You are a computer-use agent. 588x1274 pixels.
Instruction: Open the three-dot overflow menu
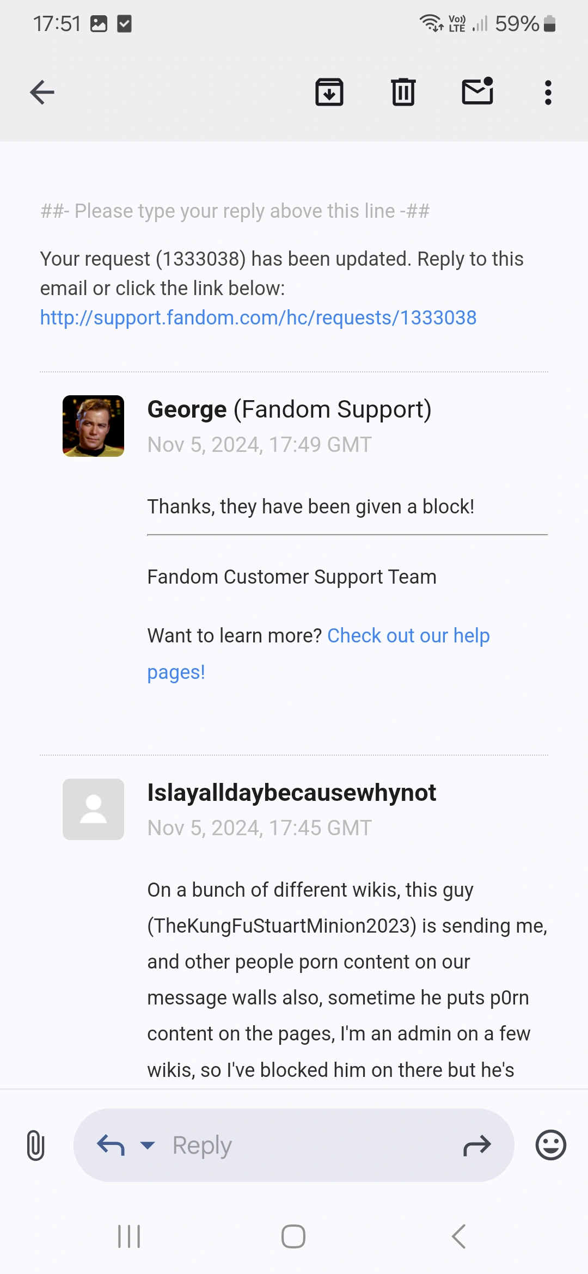click(x=548, y=93)
